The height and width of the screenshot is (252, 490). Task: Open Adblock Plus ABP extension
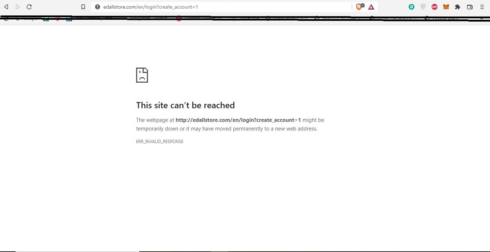[435, 7]
